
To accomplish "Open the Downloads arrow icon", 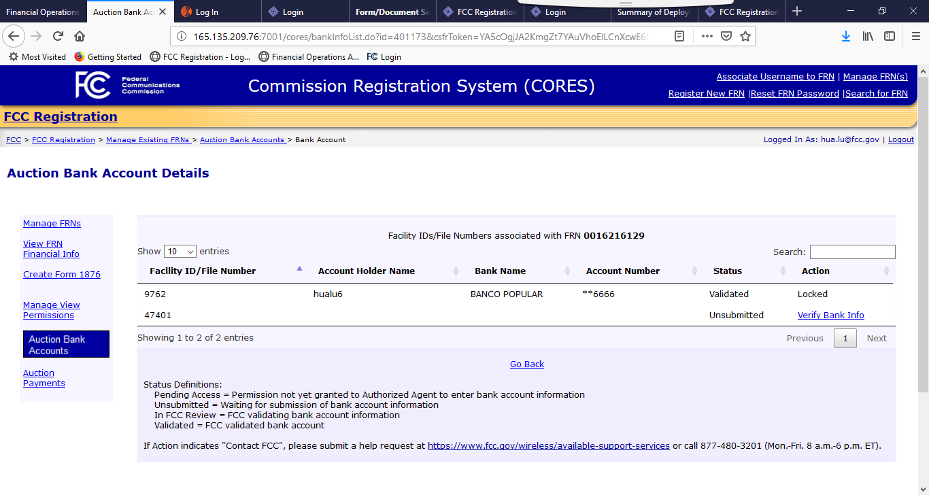I will (846, 36).
